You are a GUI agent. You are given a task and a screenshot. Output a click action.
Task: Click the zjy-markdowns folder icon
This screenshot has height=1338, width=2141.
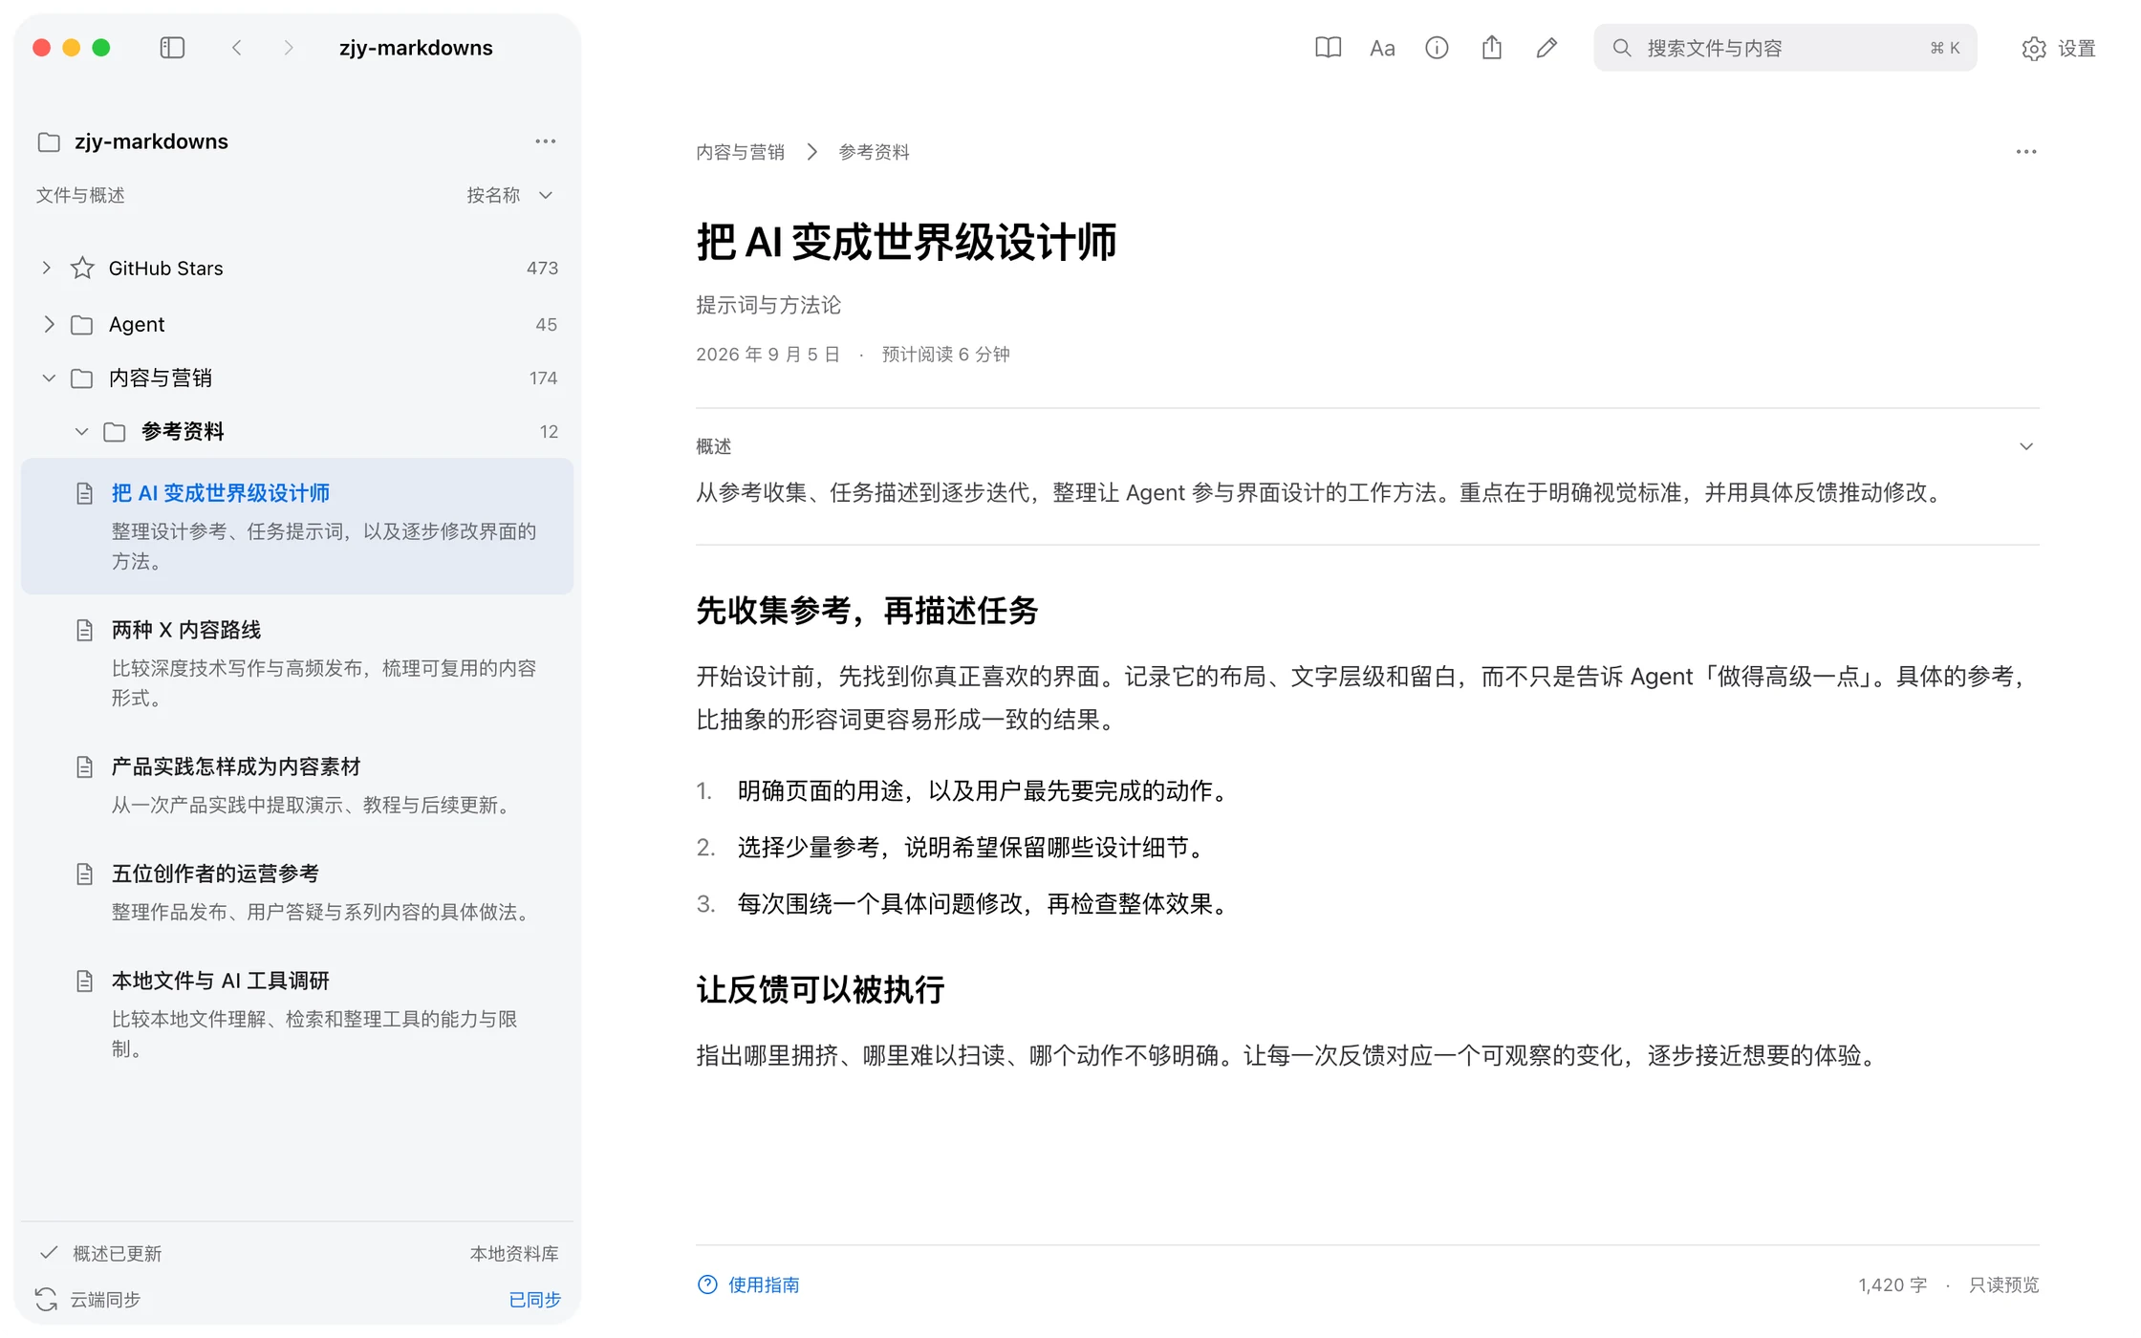point(49,141)
